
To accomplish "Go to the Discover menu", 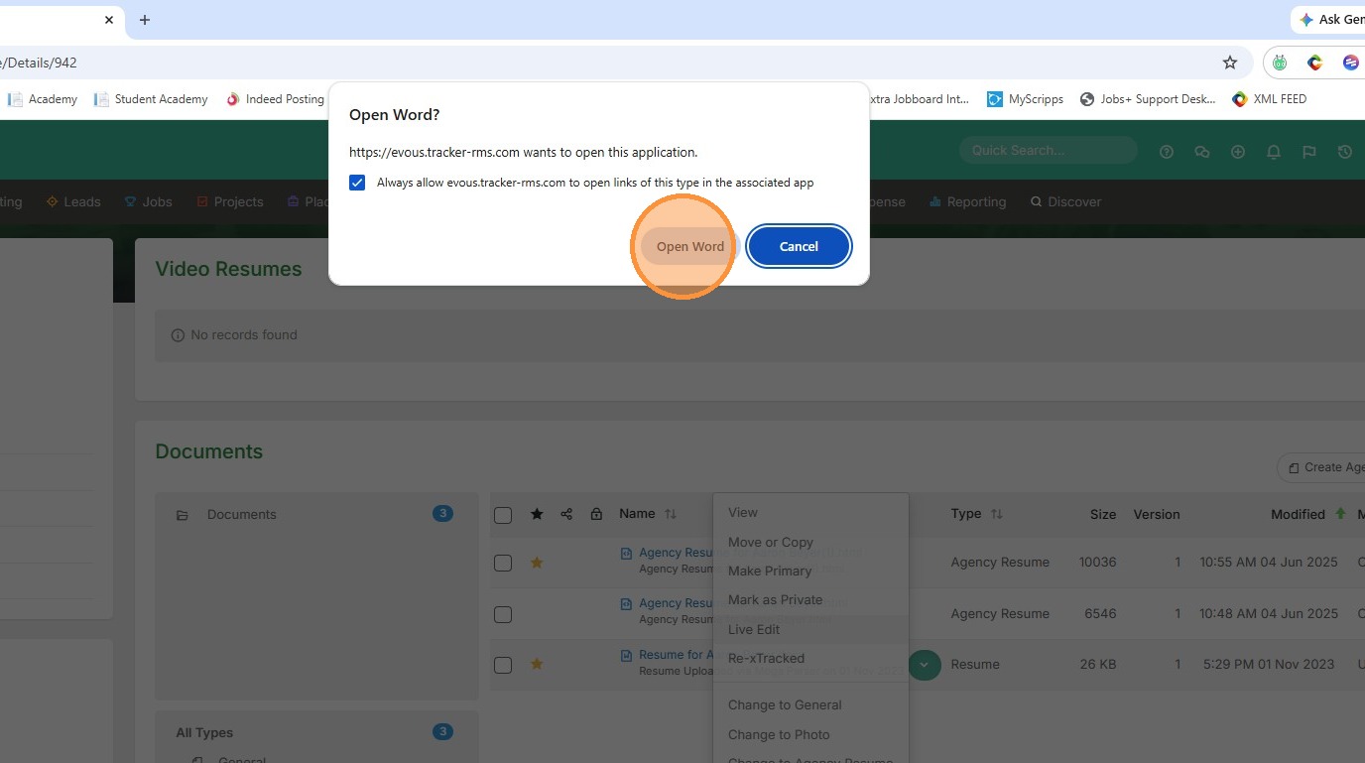I will pyautogui.click(x=1066, y=201).
